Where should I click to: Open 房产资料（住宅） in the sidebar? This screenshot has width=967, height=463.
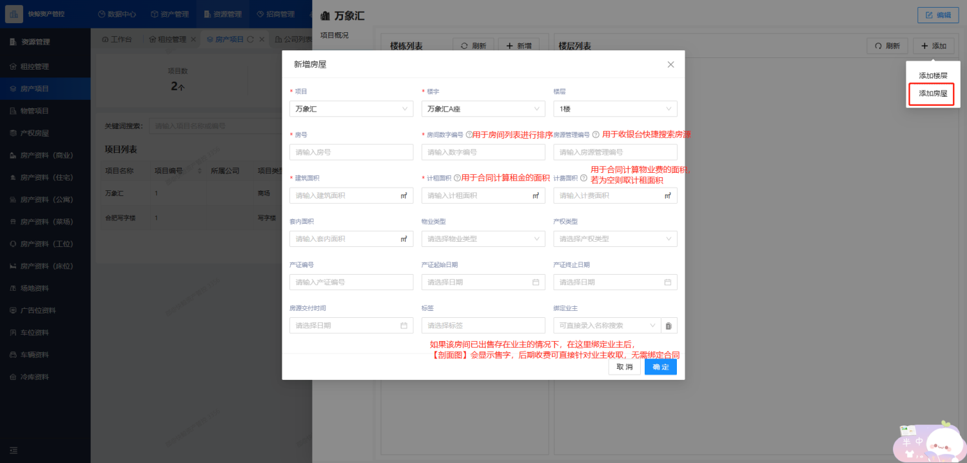(45, 177)
